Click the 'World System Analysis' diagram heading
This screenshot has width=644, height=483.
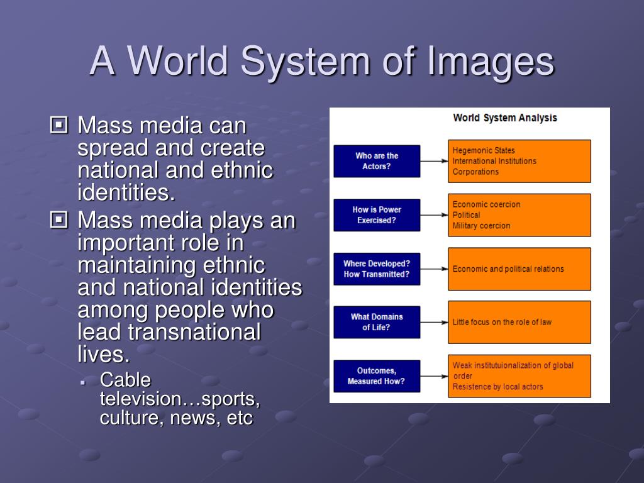(x=505, y=118)
